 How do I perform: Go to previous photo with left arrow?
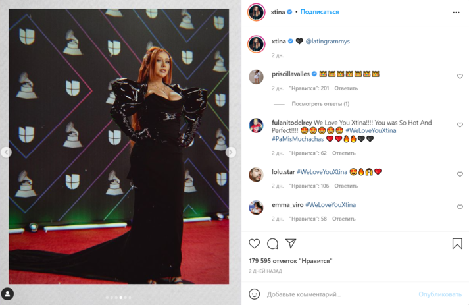[x=6, y=152]
